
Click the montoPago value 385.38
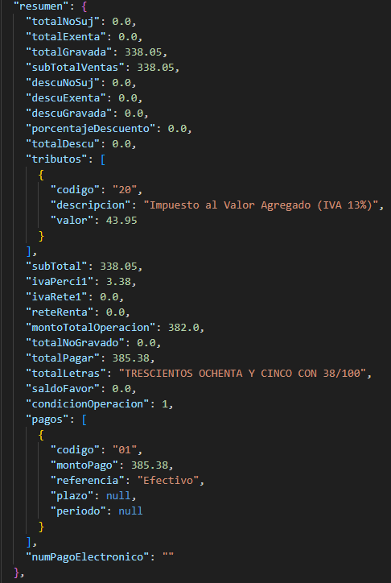150,465
